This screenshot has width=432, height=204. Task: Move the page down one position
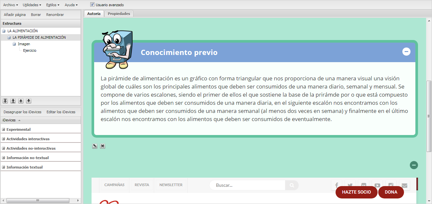pos(29,101)
